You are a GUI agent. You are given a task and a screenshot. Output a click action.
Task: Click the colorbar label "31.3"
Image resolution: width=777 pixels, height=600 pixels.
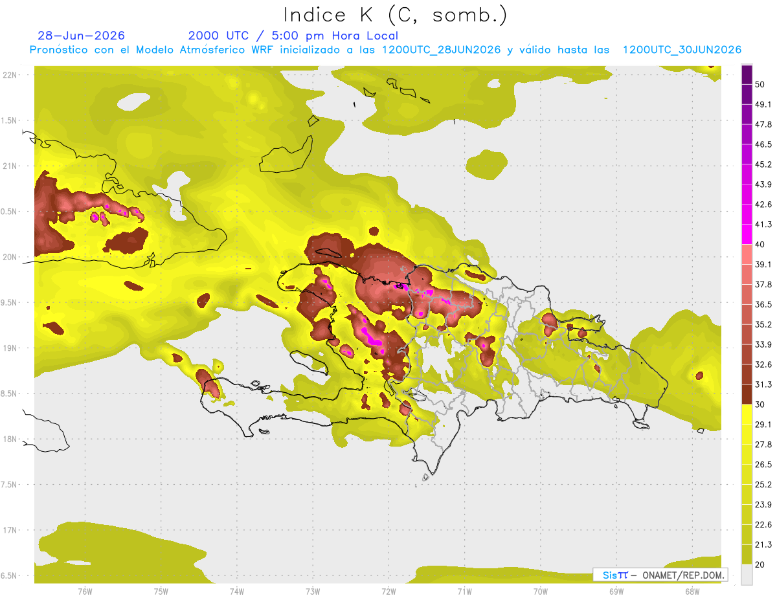[763, 384]
